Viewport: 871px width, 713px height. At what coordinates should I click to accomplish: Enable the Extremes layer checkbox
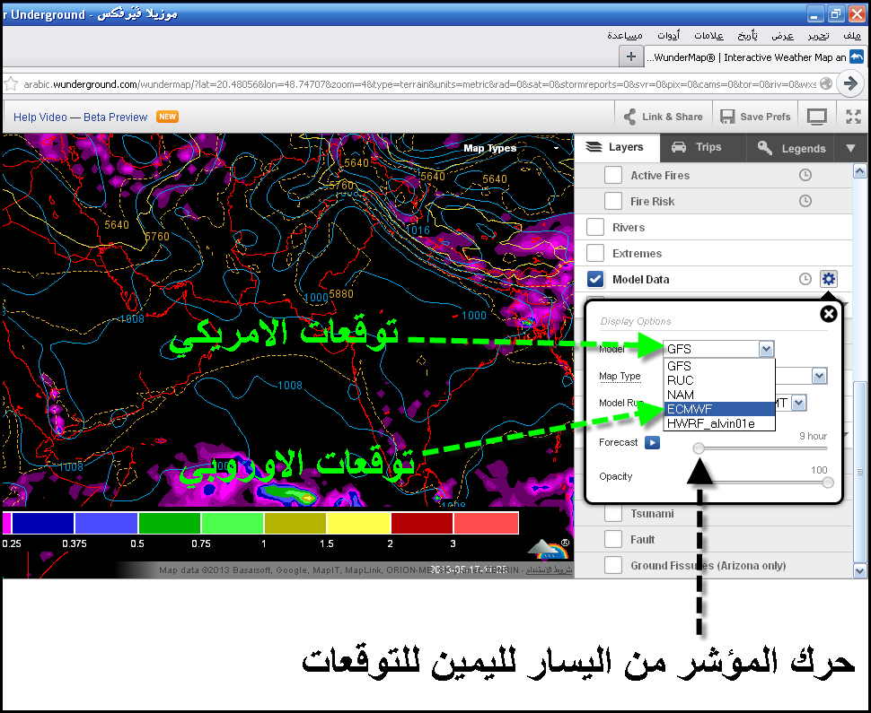[595, 253]
